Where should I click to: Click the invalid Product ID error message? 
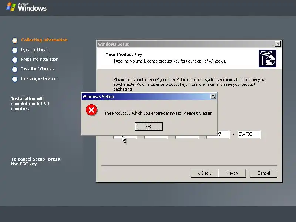159,113
